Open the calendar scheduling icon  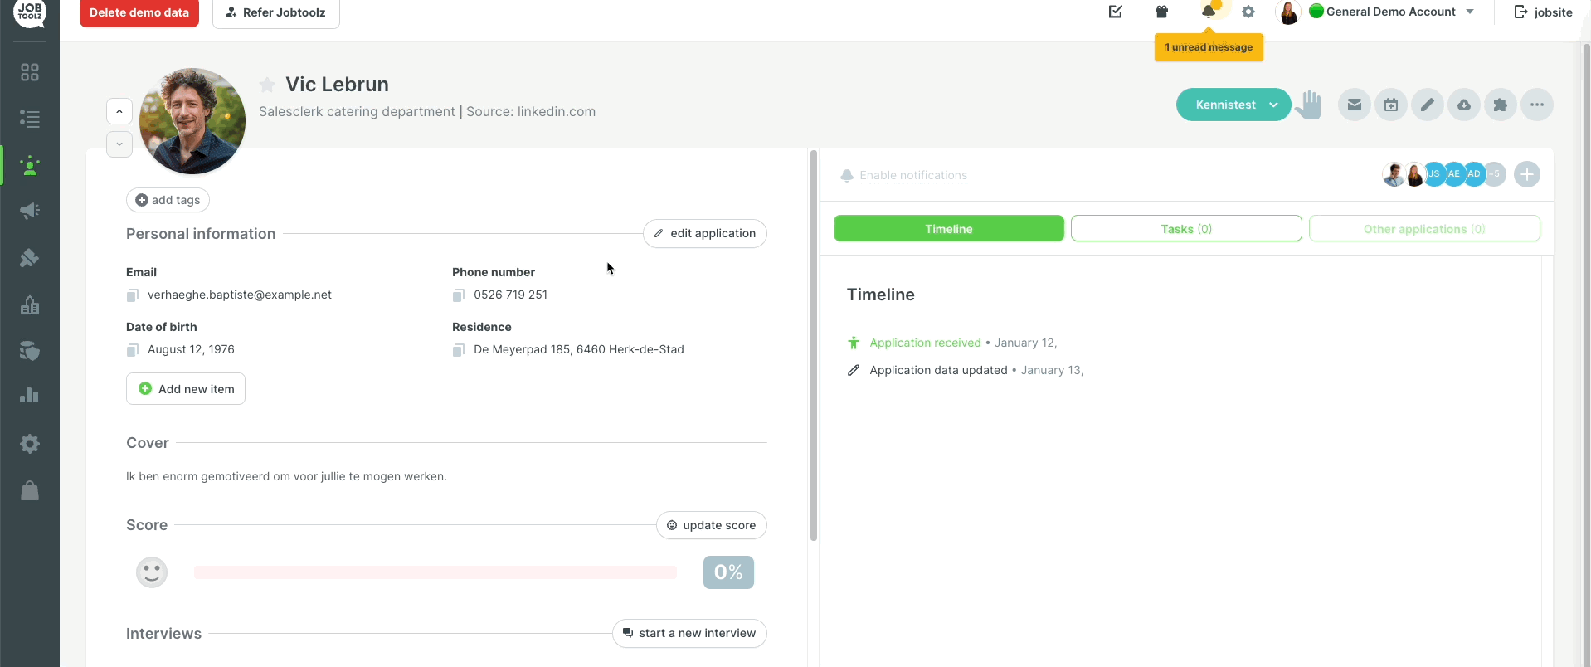click(1390, 105)
